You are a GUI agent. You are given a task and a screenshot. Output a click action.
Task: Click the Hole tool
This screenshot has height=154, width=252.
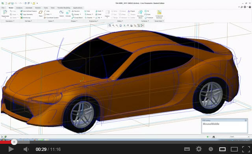[87, 11]
